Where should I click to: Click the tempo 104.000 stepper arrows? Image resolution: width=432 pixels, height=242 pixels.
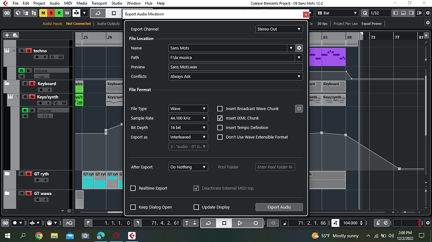(x=361, y=223)
